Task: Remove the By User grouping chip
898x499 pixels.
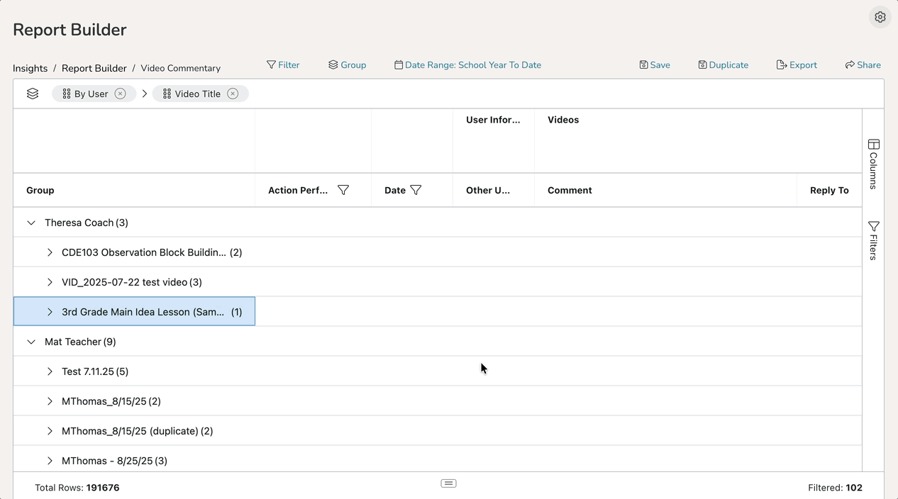Action: tap(121, 94)
